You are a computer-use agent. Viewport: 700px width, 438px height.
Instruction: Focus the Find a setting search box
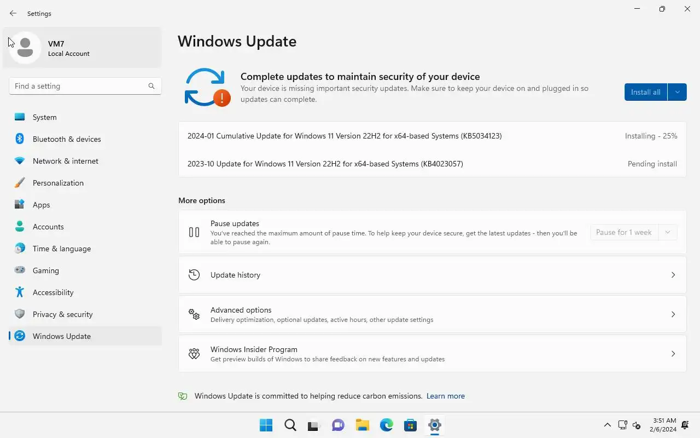(85, 86)
